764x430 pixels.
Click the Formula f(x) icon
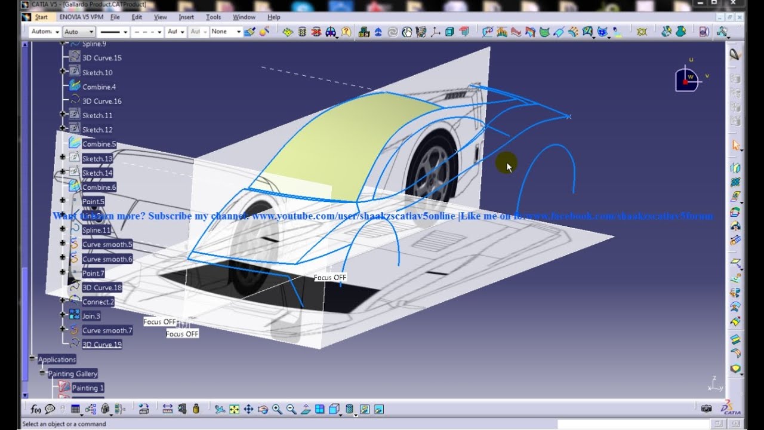pos(36,409)
